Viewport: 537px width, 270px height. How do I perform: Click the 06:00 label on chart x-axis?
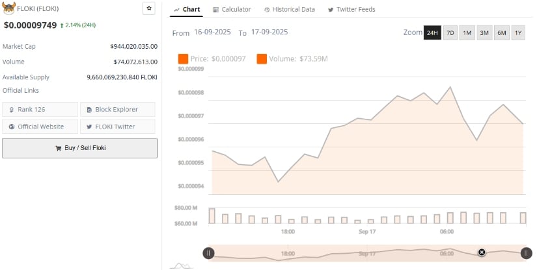(447, 232)
